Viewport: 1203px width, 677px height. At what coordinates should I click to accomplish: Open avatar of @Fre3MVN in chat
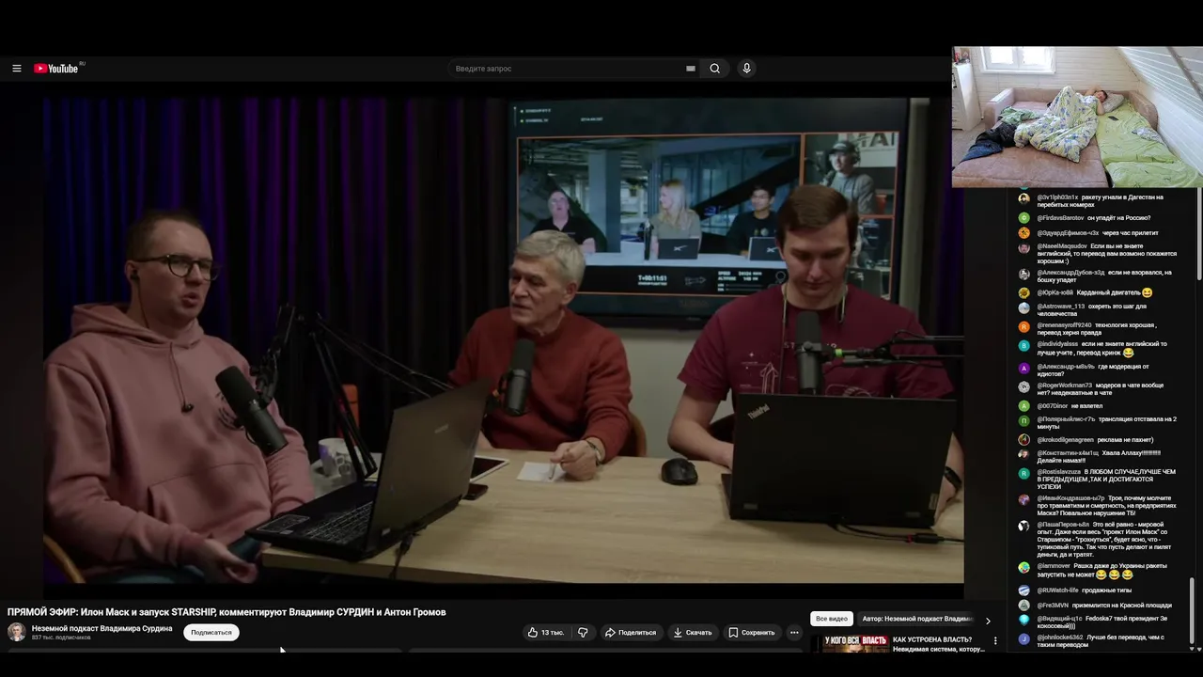point(1023,606)
